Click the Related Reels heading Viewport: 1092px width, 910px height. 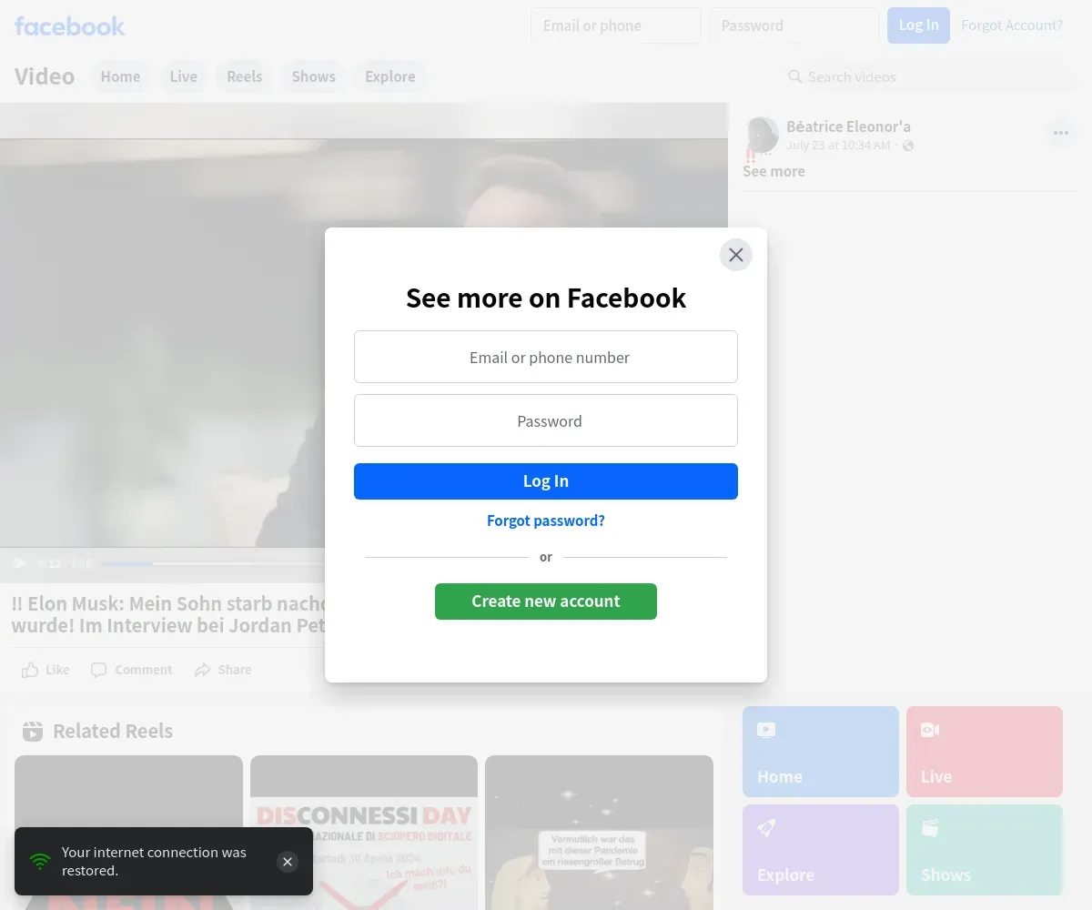pyautogui.click(x=113, y=731)
